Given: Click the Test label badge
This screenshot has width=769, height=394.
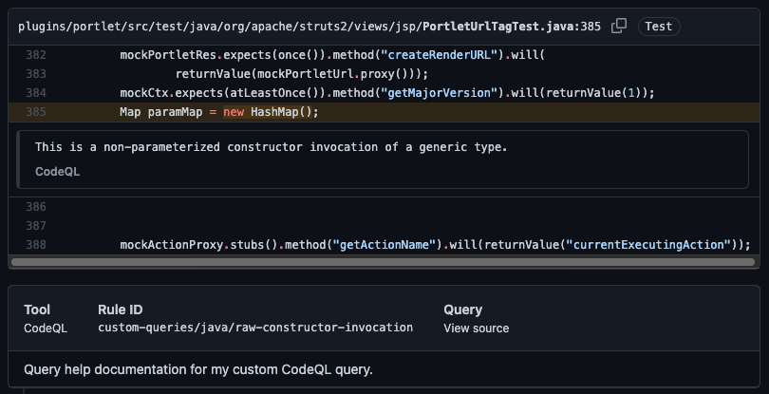Looking at the screenshot, I should click(x=659, y=26).
